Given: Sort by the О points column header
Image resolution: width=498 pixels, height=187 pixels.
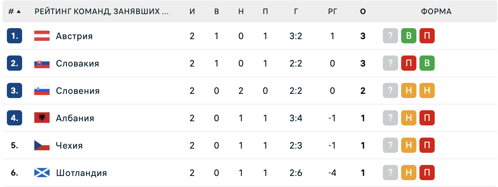Looking at the screenshot, I should [363, 11].
